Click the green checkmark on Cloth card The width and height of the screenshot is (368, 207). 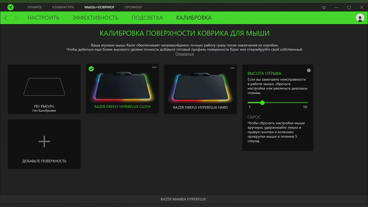coord(91,69)
